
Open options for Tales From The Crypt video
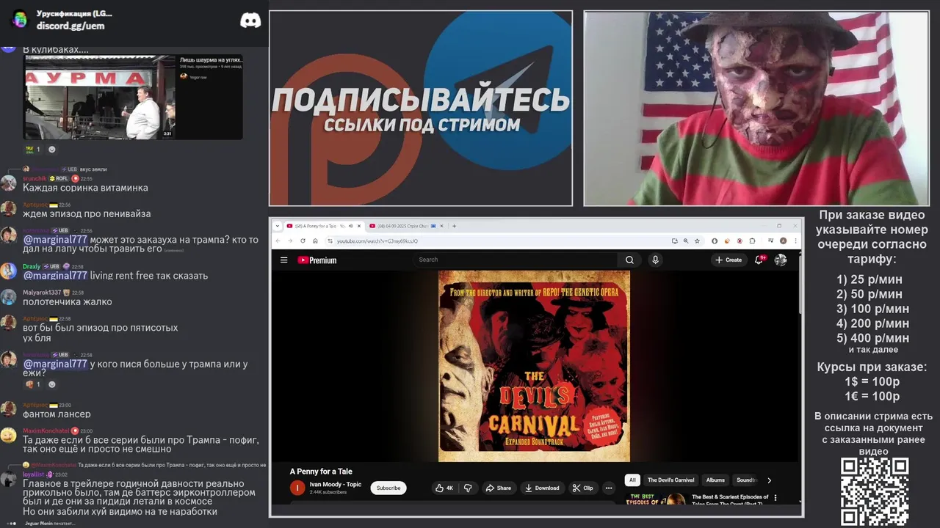(775, 498)
